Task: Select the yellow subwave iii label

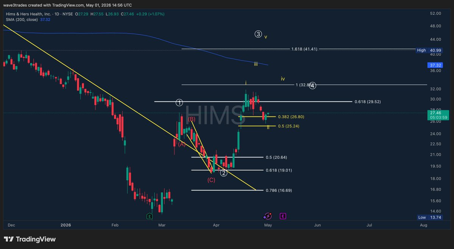Action: pyautogui.click(x=256, y=64)
